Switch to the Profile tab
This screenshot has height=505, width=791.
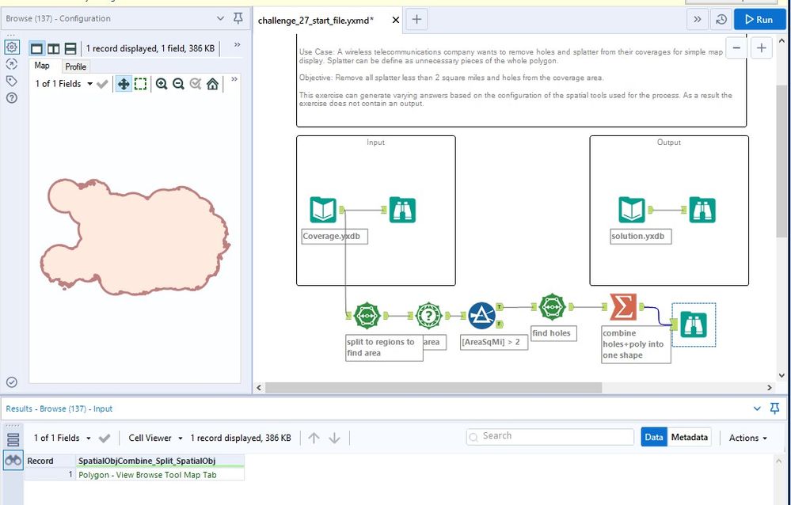tap(76, 66)
